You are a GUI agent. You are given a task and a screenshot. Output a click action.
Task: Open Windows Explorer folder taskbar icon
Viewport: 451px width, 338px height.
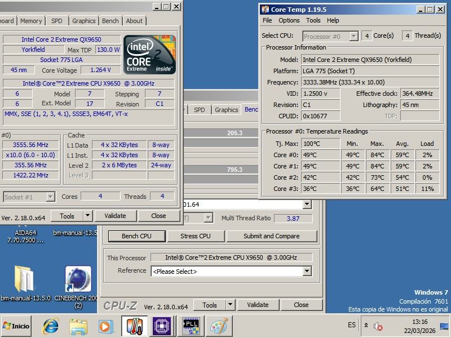coord(78,327)
